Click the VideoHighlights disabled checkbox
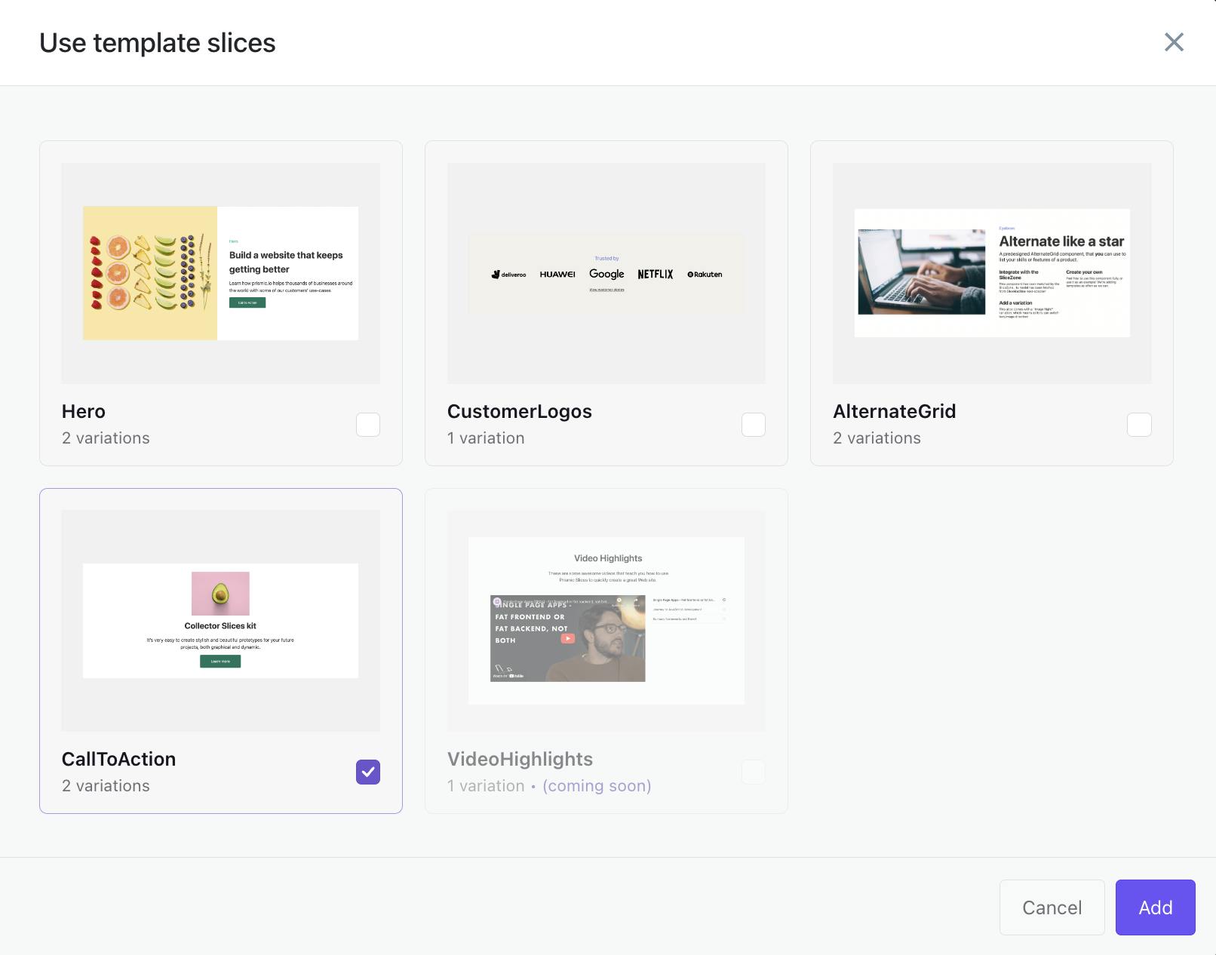Viewport: 1216px width, 955px height. coord(754,772)
